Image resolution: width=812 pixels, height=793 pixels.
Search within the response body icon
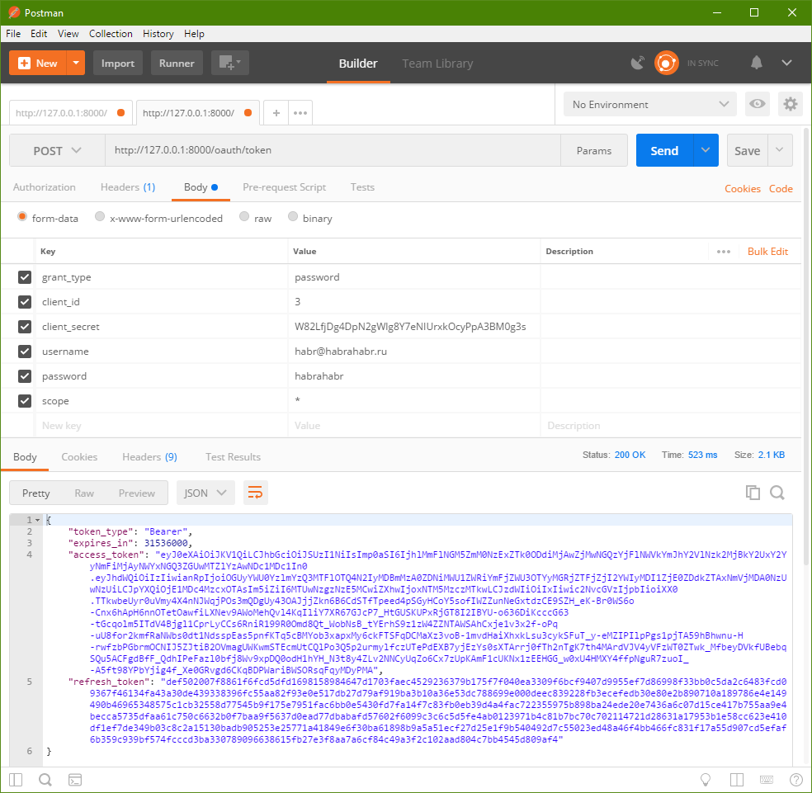[777, 493]
